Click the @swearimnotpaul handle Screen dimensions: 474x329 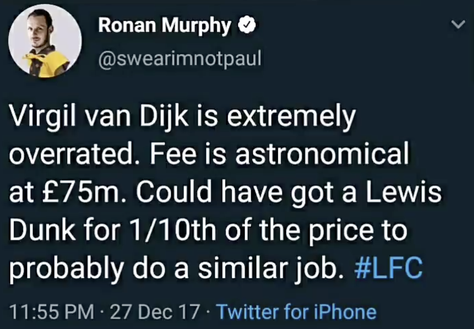click(179, 58)
